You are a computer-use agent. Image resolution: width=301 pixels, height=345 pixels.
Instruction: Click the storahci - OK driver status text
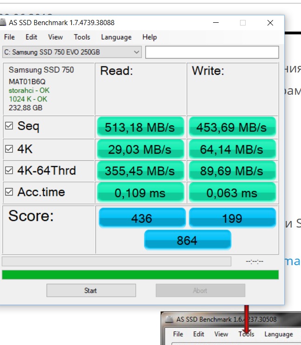click(29, 91)
